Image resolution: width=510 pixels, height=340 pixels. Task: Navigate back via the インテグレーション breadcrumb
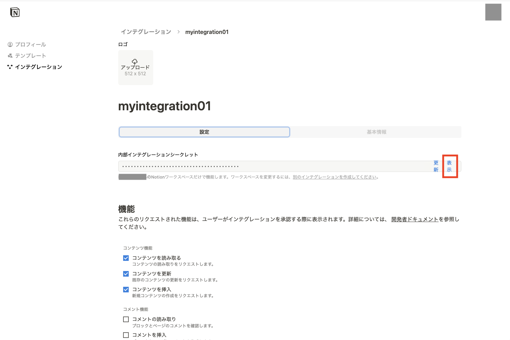[146, 32]
